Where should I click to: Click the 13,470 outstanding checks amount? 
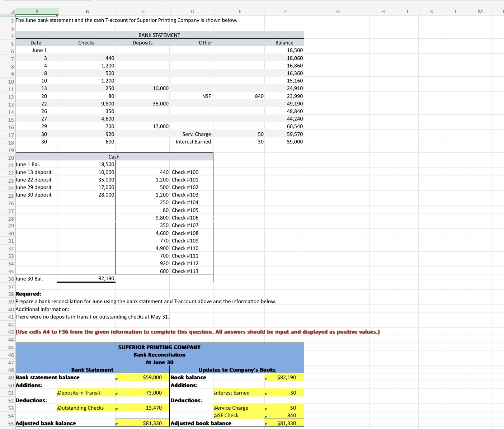143,408
